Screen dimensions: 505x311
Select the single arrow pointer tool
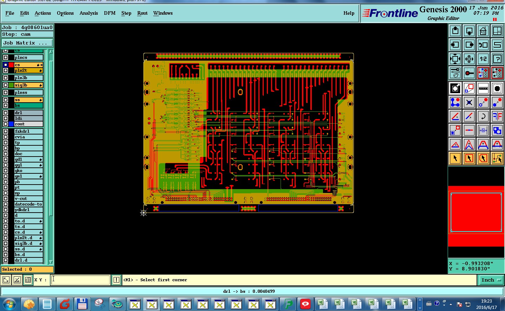click(x=455, y=158)
